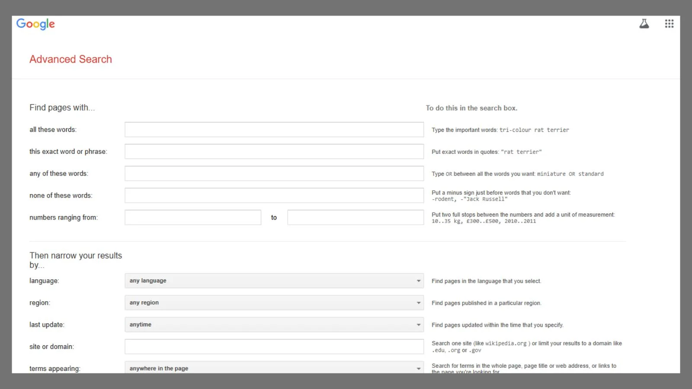Click the 'Search one site (like wikipedia.org)' hint
This screenshot has height=389, width=692.
(527, 347)
